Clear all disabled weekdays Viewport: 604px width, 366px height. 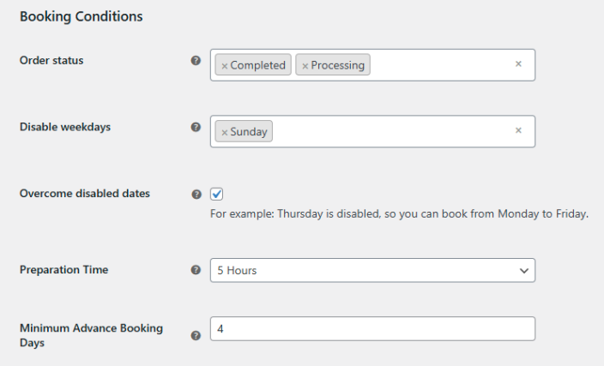[x=518, y=131]
